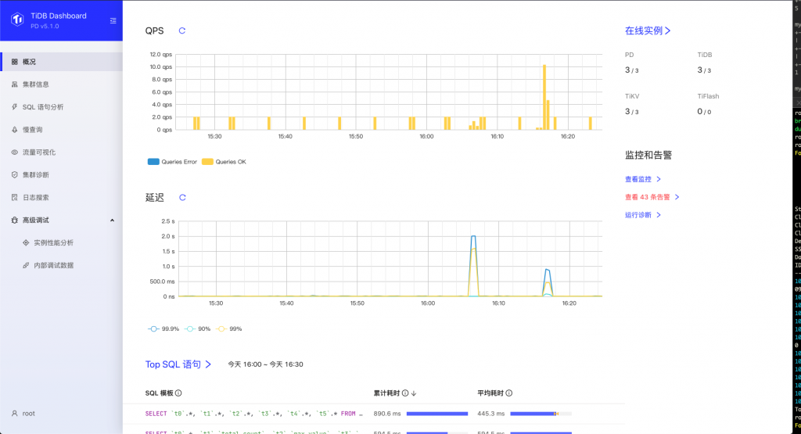This screenshot has height=434, width=801.
Task: Click info icon next to SQL 模板
Action: [178, 393]
